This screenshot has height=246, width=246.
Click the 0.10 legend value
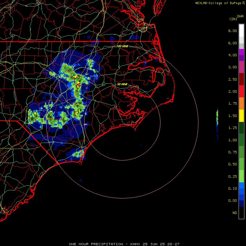(x=233, y=189)
